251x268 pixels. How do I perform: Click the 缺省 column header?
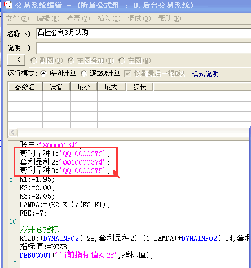coord(56,87)
